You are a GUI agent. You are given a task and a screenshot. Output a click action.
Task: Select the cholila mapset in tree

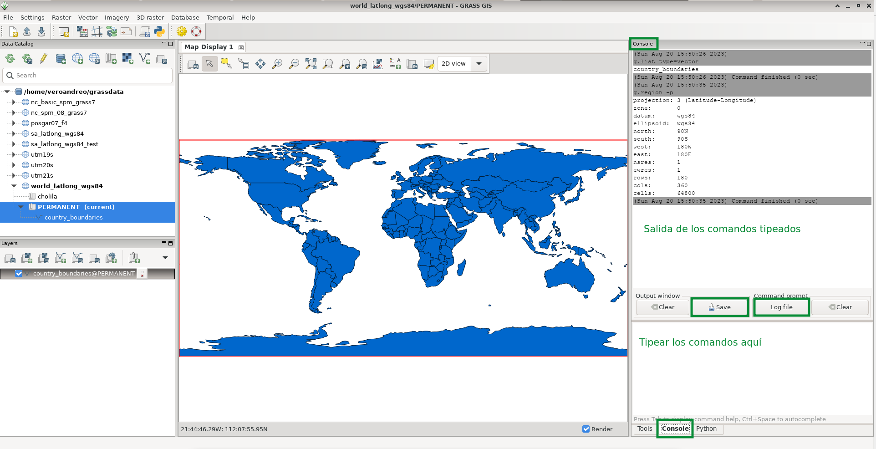[x=47, y=196]
